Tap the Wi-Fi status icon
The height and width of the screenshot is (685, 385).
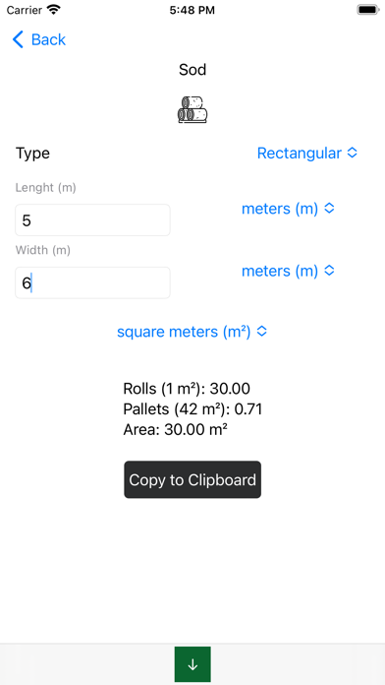(x=54, y=10)
